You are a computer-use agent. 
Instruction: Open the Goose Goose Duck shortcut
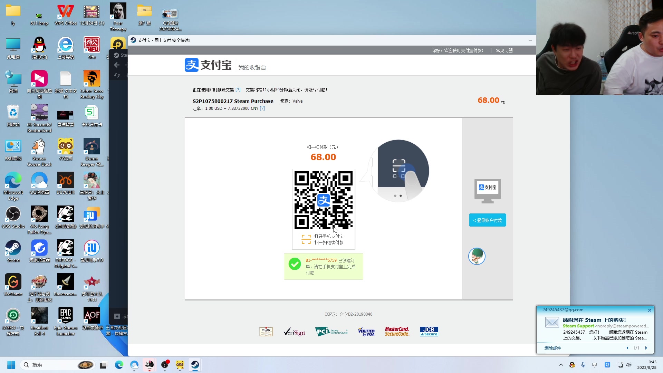[x=39, y=153]
